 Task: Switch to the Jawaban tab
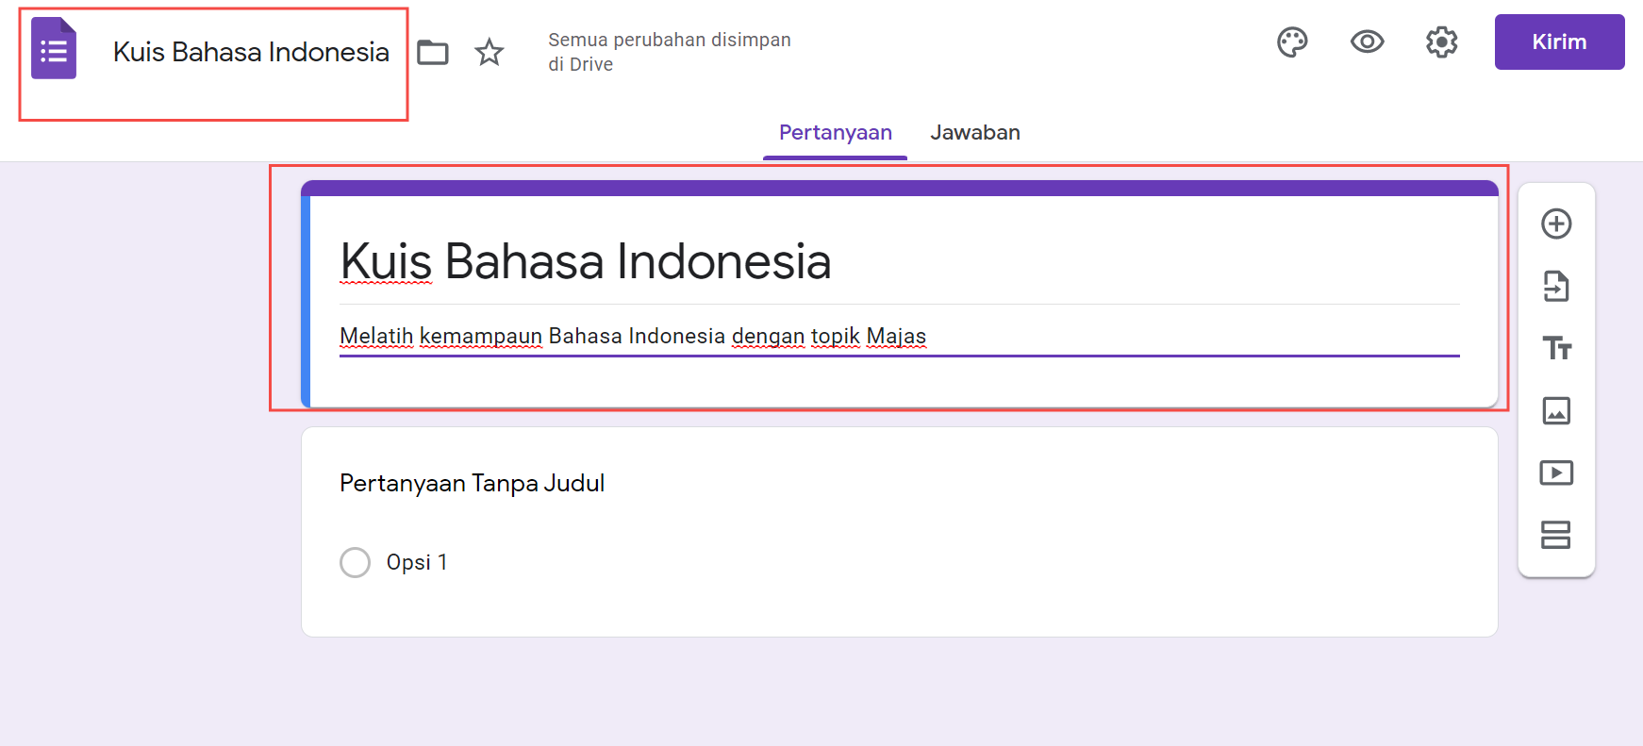click(x=974, y=133)
